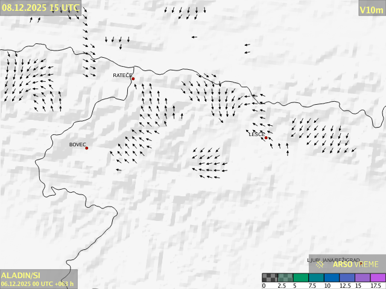
Task: Click the teal 7.5 legend swatch
Action: click(316, 278)
